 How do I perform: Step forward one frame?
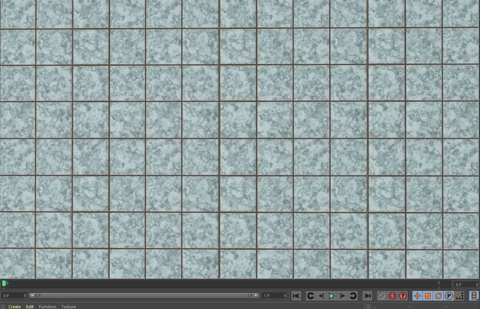[342, 296]
